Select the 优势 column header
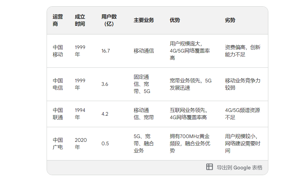 coord(175,20)
